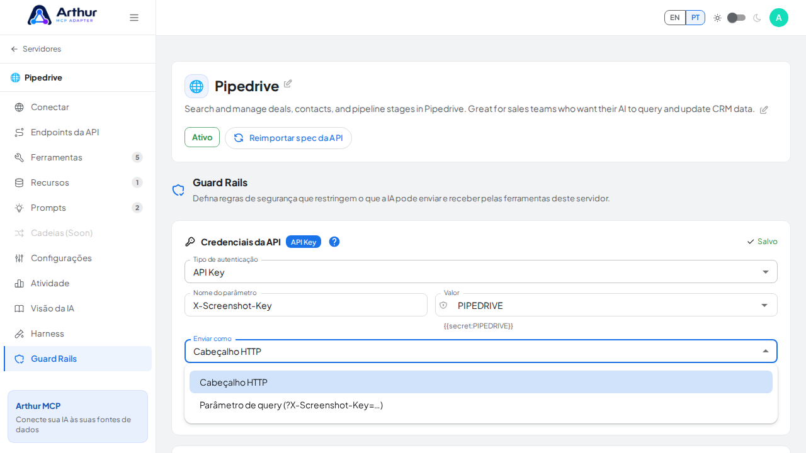Viewport: 806px width, 453px height.
Task: Click the Guard Rails section heading
Action: tap(220, 182)
